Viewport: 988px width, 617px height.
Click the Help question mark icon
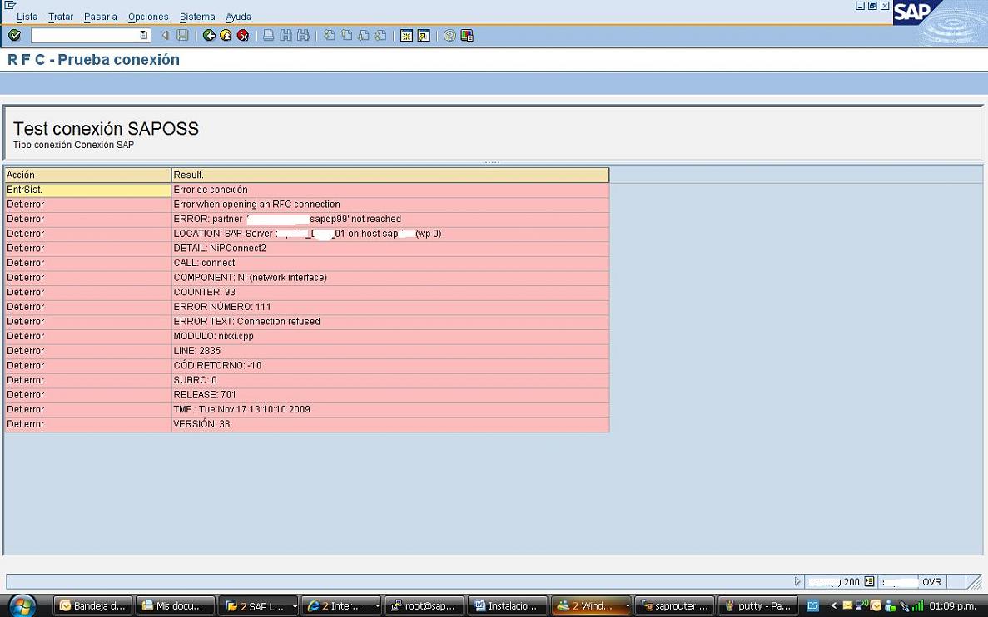(449, 36)
